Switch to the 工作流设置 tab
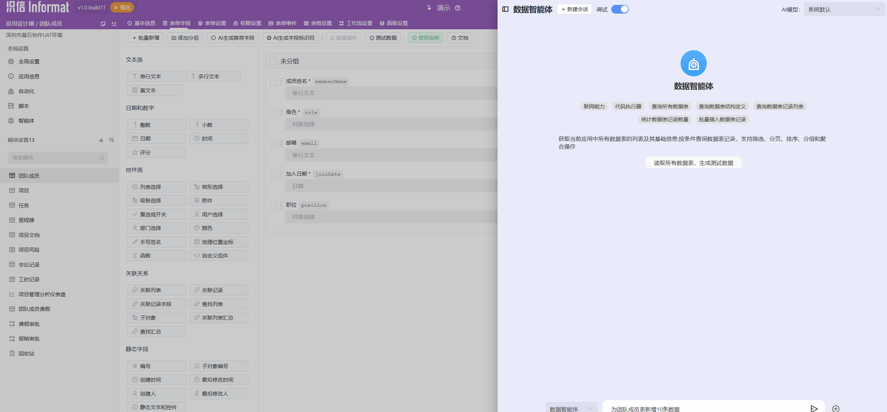This screenshot has height=412, width=887. click(x=356, y=23)
